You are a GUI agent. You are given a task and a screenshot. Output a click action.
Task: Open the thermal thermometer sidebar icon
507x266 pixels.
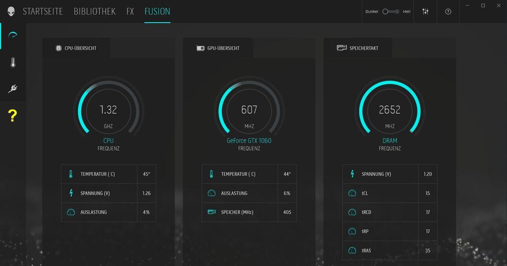[13, 62]
